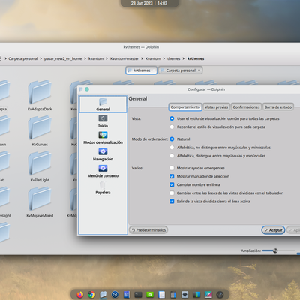This screenshot has height=300, width=300.
Task: Expand breadcrumb arrow before Kvantum-master
Action: click(107, 58)
